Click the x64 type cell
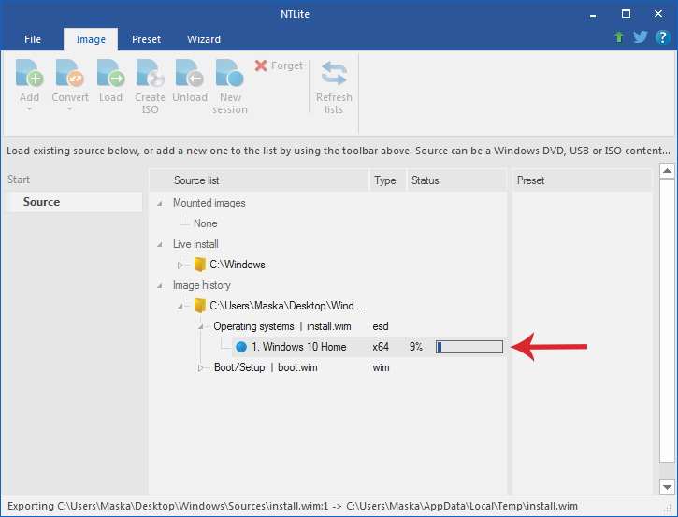Image resolution: width=678 pixels, height=517 pixels. click(x=381, y=347)
